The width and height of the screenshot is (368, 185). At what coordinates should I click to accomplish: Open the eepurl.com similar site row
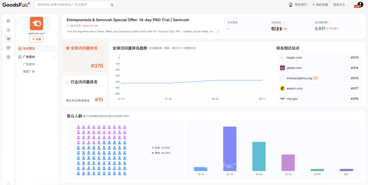point(319,89)
